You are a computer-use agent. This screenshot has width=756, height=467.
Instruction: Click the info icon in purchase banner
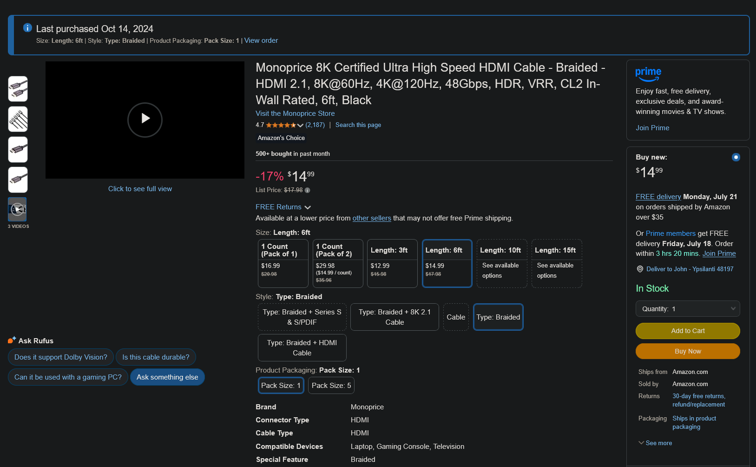pyautogui.click(x=27, y=28)
